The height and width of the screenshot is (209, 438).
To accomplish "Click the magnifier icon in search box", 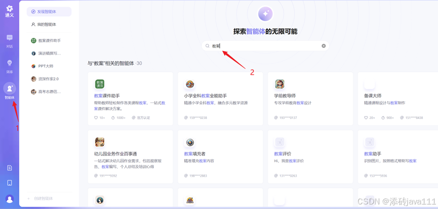I will point(207,46).
